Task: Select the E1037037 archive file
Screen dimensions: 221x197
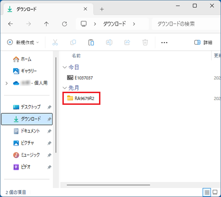Action: tap(80, 78)
